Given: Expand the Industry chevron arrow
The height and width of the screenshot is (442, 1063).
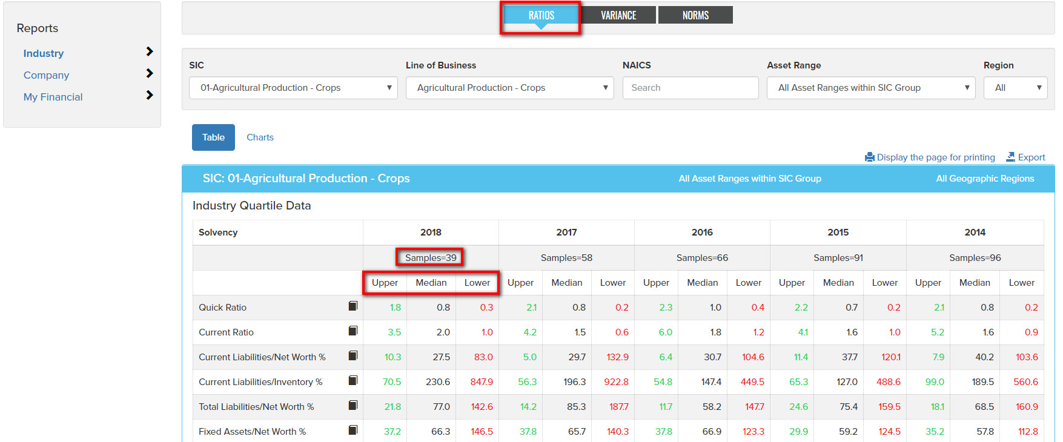Looking at the screenshot, I should click(x=150, y=51).
